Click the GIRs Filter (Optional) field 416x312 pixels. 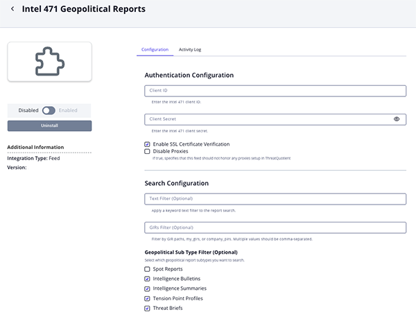(275, 227)
